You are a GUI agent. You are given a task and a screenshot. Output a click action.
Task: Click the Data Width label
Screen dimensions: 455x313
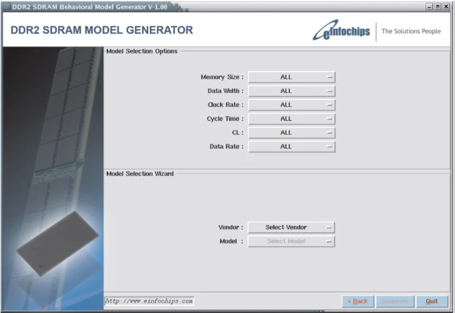coord(226,91)
